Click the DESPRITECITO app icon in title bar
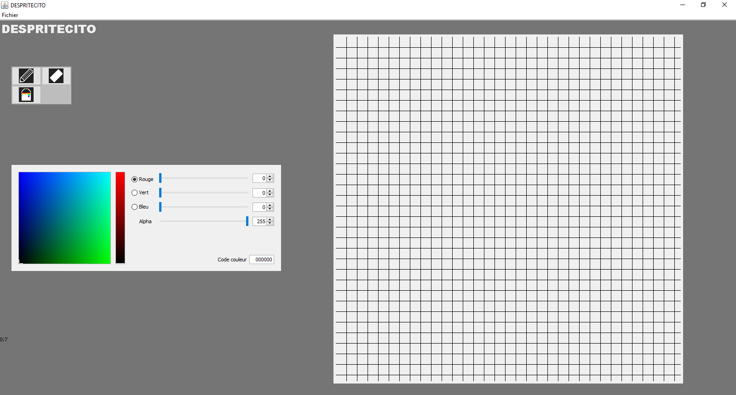The width and height of the screenshot is (736, 395). point(5,5)
